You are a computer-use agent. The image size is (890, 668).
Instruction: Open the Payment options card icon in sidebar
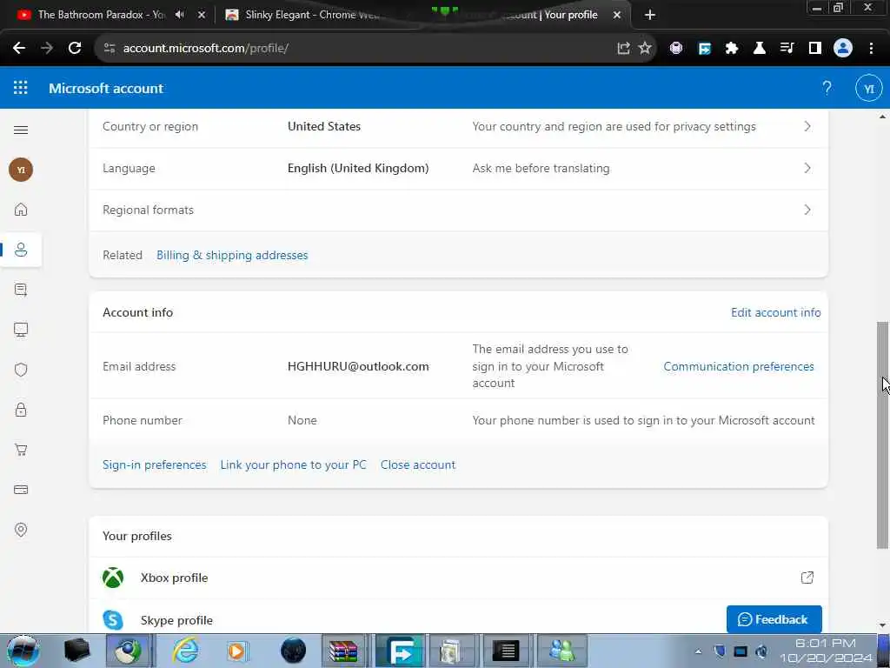coord(21,490)
